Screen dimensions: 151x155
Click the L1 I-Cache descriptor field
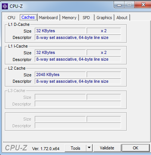tap(78, 59)
